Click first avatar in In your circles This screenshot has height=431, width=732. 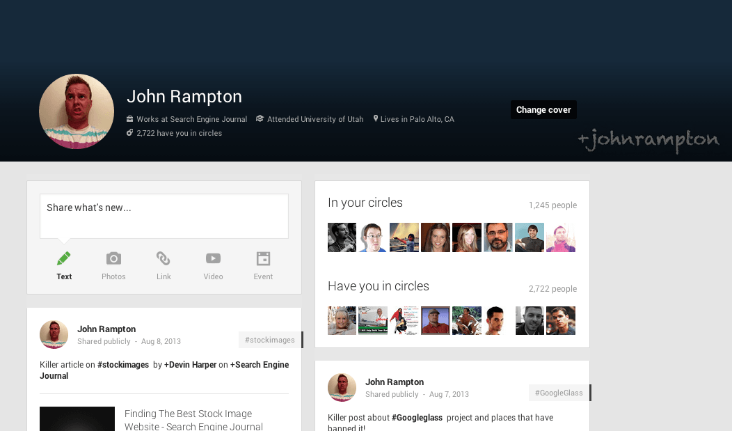click(342, 237)
